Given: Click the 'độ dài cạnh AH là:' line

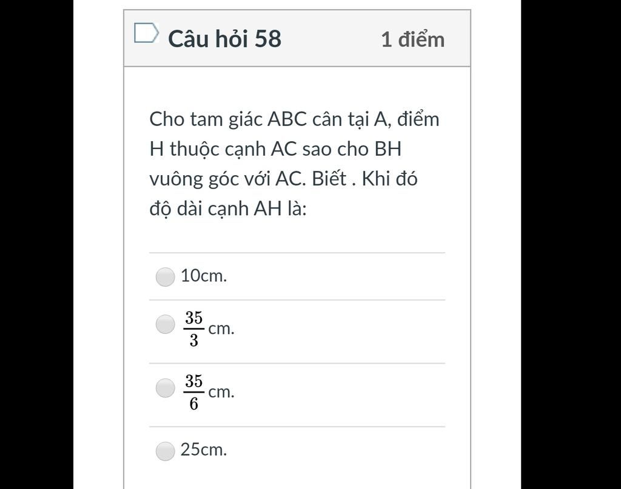Looking at the screenshot, I should point(228,208).
